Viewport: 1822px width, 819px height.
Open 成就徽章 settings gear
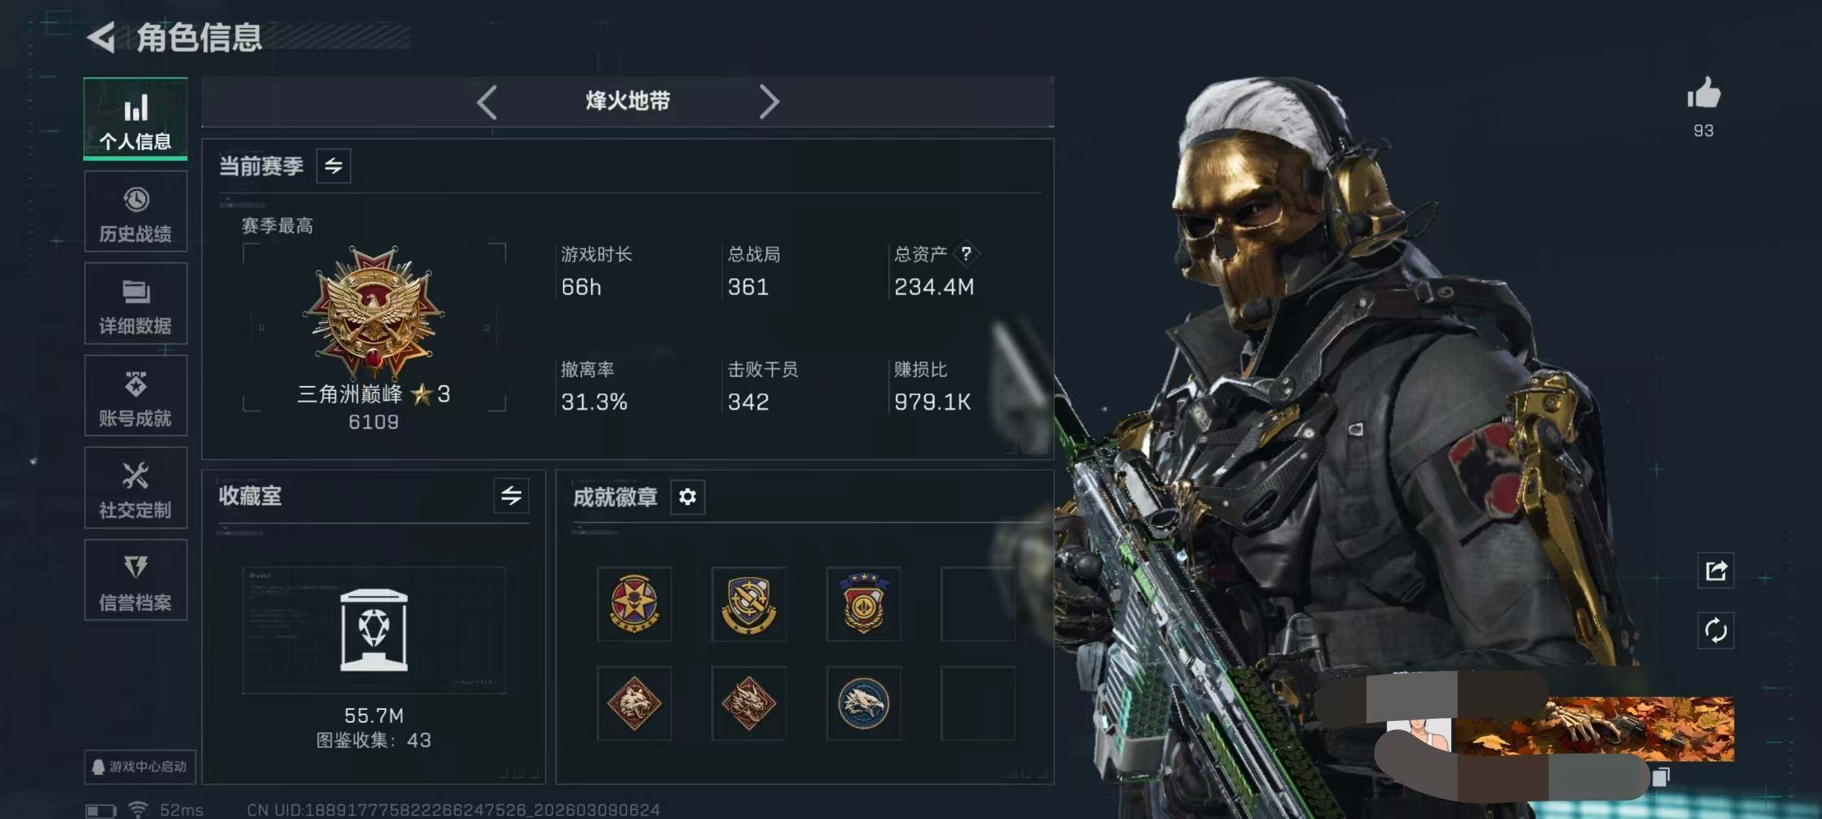coord(687,497)
